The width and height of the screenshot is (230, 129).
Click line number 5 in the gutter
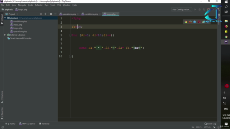(61, 35)
